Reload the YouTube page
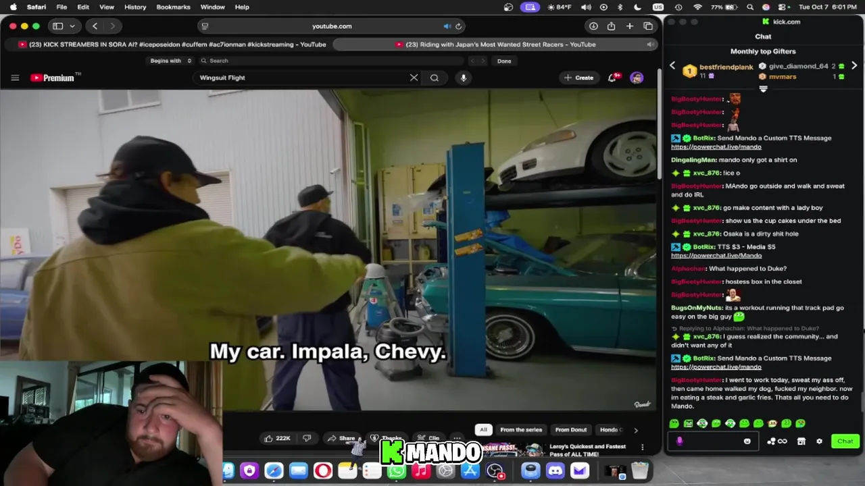The height and width of the screenshot is (486, 865). [458, 26]
